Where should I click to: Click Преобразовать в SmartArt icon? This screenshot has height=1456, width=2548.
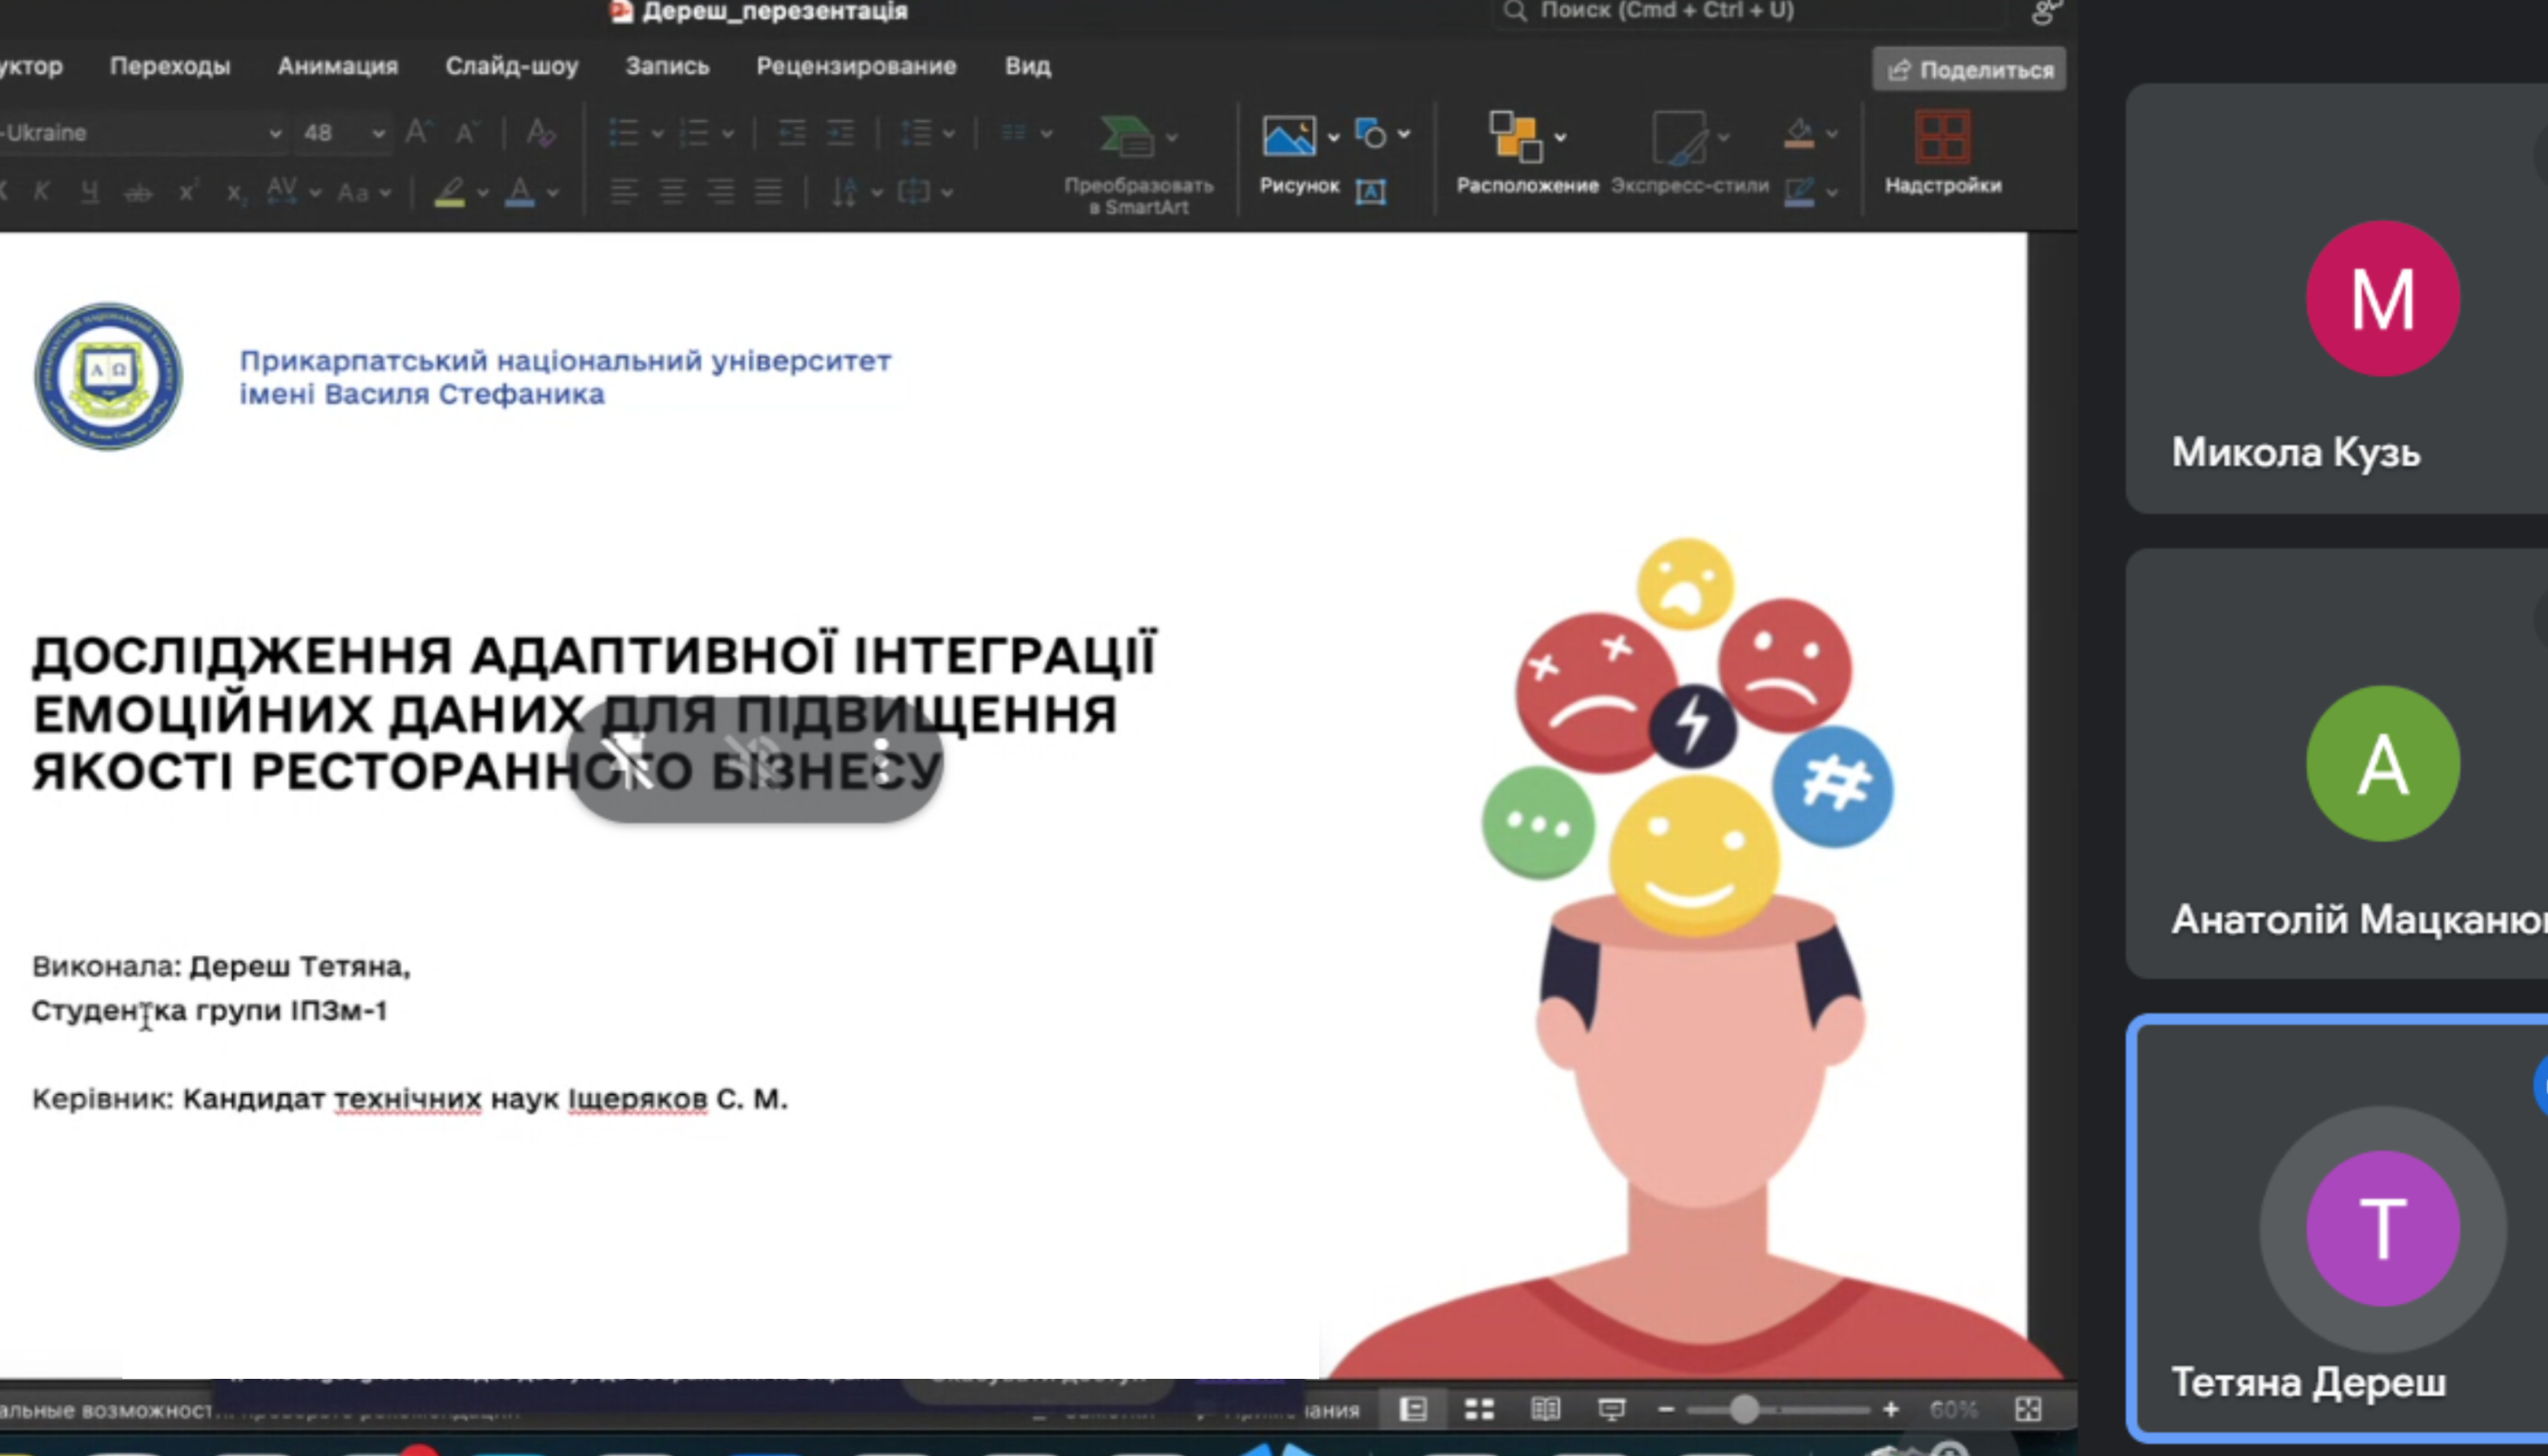(x=1126, y=137)
